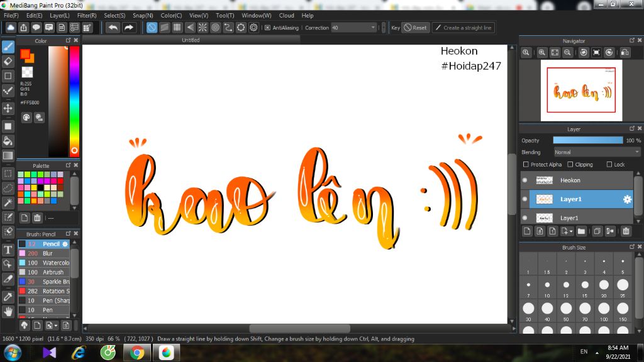Select the Airbrush brush
This screenshot has width=644, height=362.
43,272
